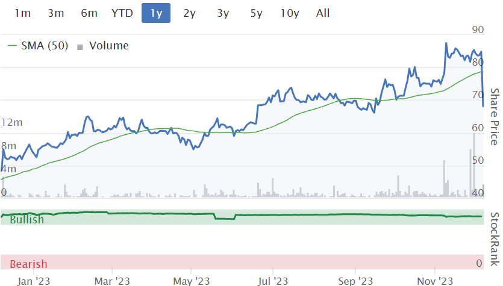
Task: Select the 1m time range
Action: tap(23, 13)
